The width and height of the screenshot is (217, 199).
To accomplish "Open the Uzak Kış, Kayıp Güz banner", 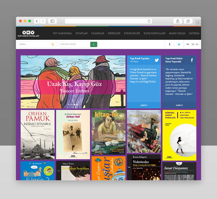I will (x=73, y=82).
